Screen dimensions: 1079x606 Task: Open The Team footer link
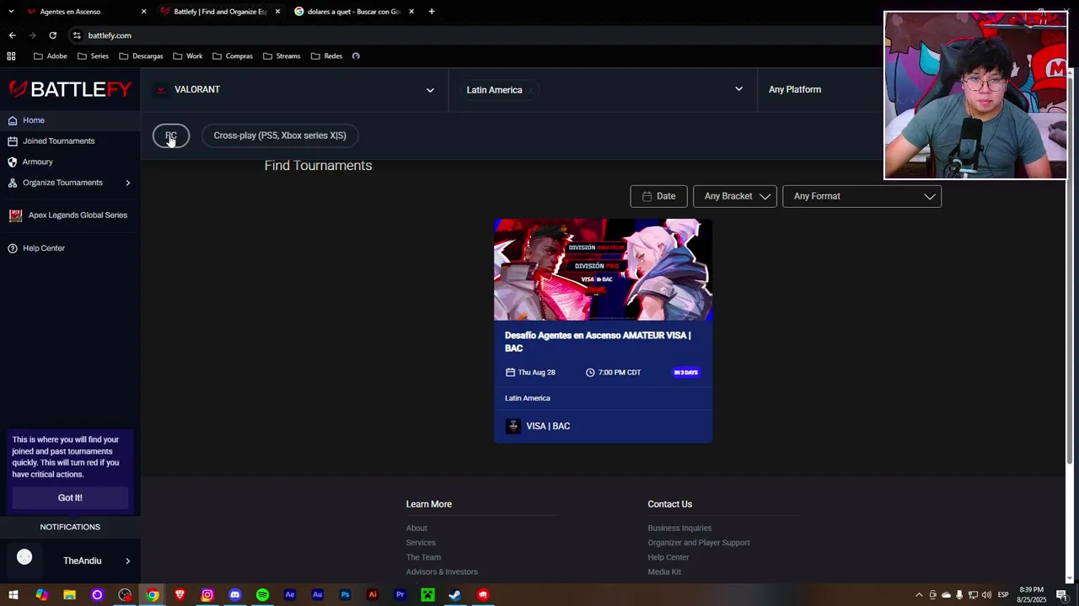click(423, 557)
